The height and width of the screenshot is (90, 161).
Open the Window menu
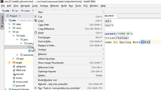(x=94, y=6)
